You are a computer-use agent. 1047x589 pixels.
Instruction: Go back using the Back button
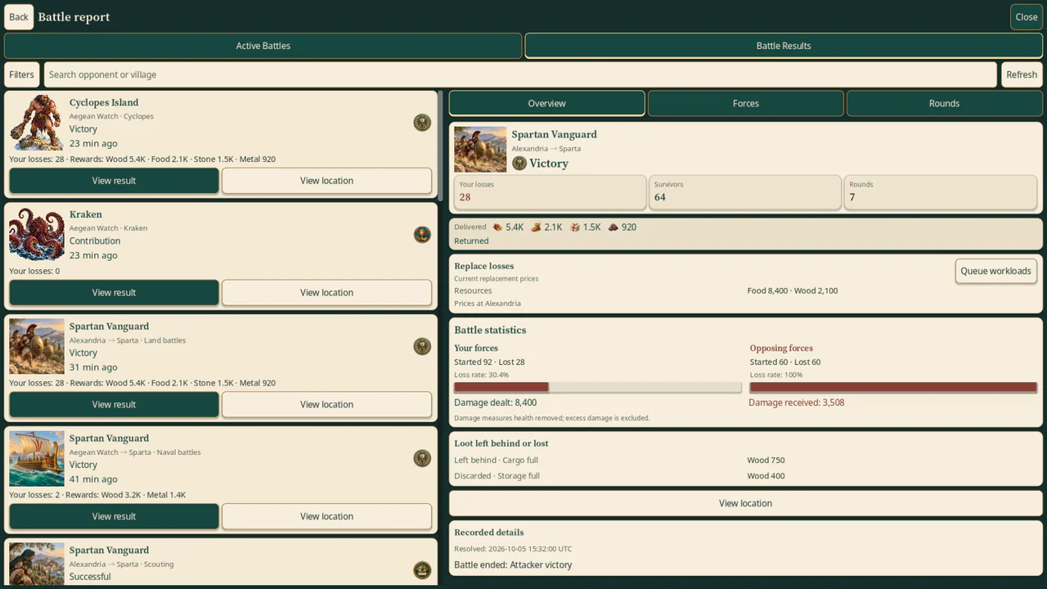19,16
